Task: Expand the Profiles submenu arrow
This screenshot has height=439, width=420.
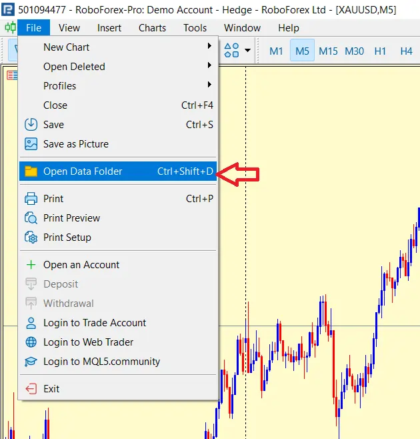Action: coord(209,85)
